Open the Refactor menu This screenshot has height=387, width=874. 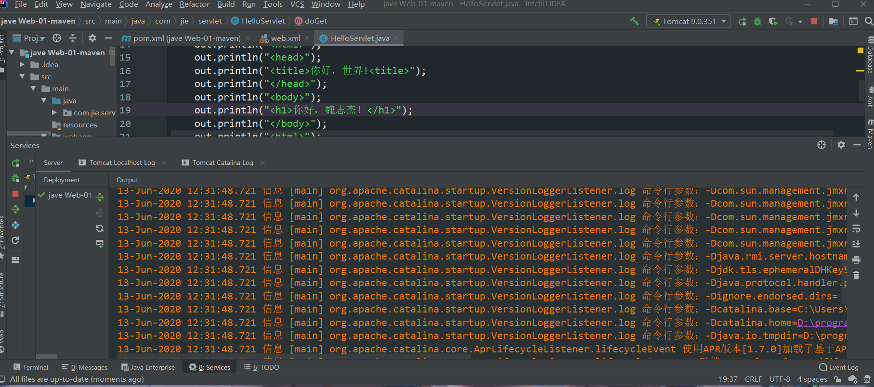point(194,4)
